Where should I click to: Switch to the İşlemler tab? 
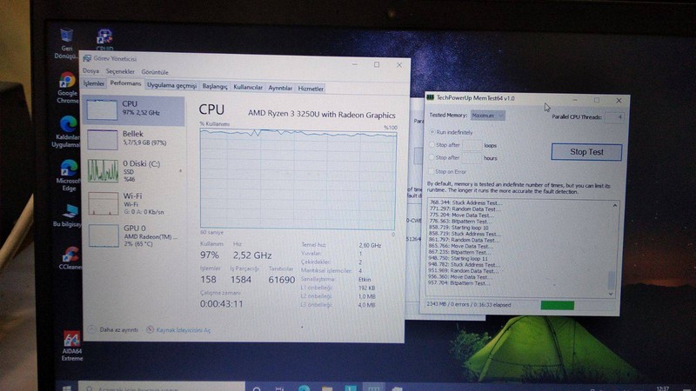point(94,83)
